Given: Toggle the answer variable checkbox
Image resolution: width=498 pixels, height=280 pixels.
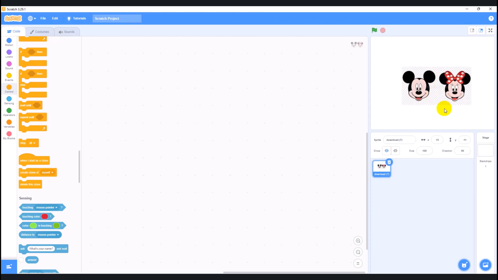Looking at the screenshot, I should (21, 260).
